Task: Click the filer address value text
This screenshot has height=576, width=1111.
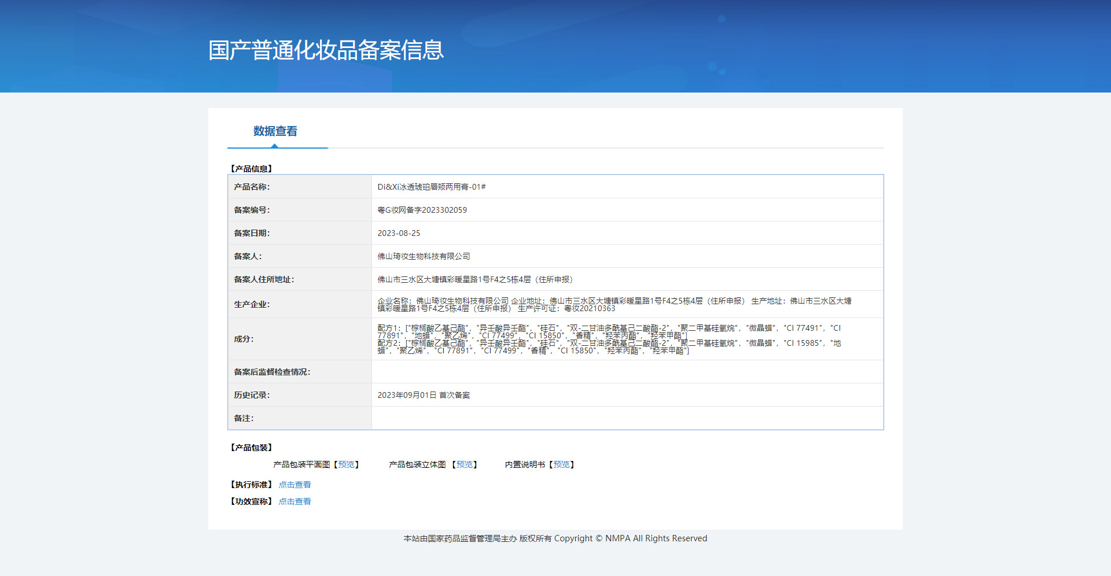Action: [476, 279]
